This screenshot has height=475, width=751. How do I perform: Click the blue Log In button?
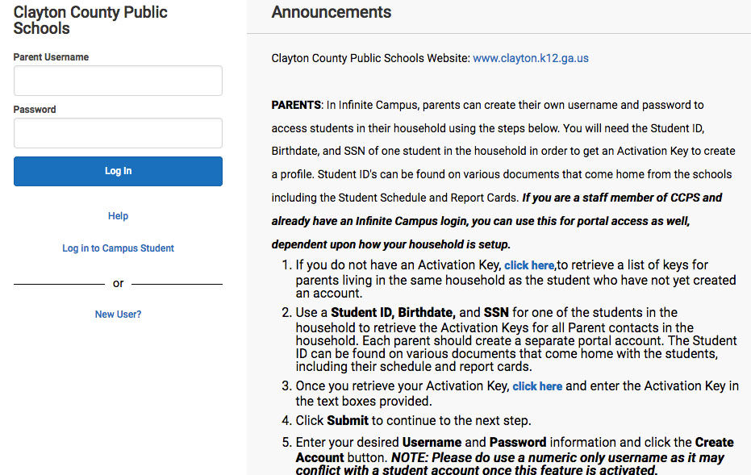tap(118, 171)
